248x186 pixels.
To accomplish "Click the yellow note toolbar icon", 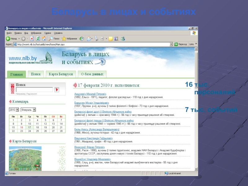I will [x=111, y=38].
